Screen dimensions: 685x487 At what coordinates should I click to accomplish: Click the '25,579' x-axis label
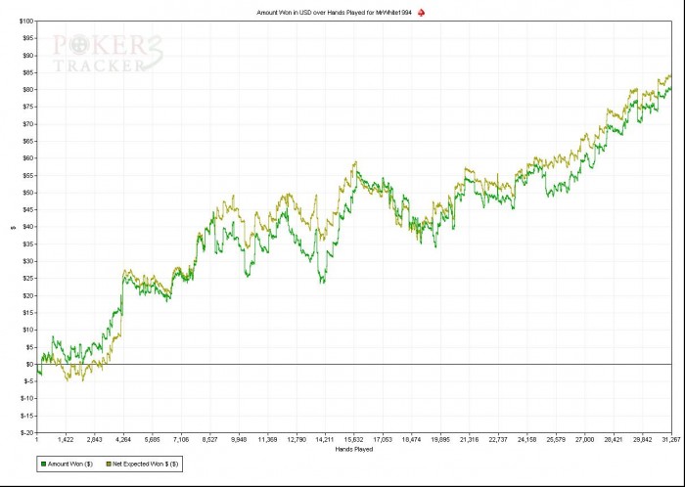(x=556, y=439)
